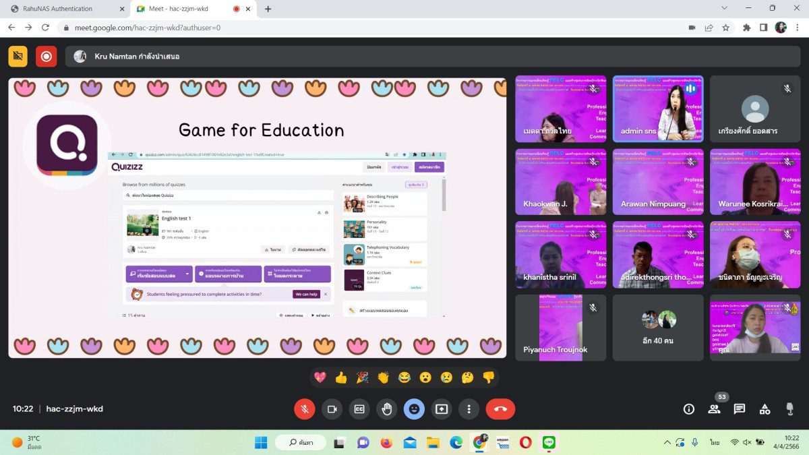
Task: Send the thumbs down reaction
Action: (488, 377)
